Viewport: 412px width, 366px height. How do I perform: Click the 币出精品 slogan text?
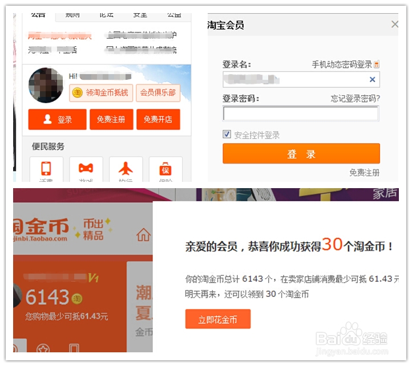[x=93, y=230]
